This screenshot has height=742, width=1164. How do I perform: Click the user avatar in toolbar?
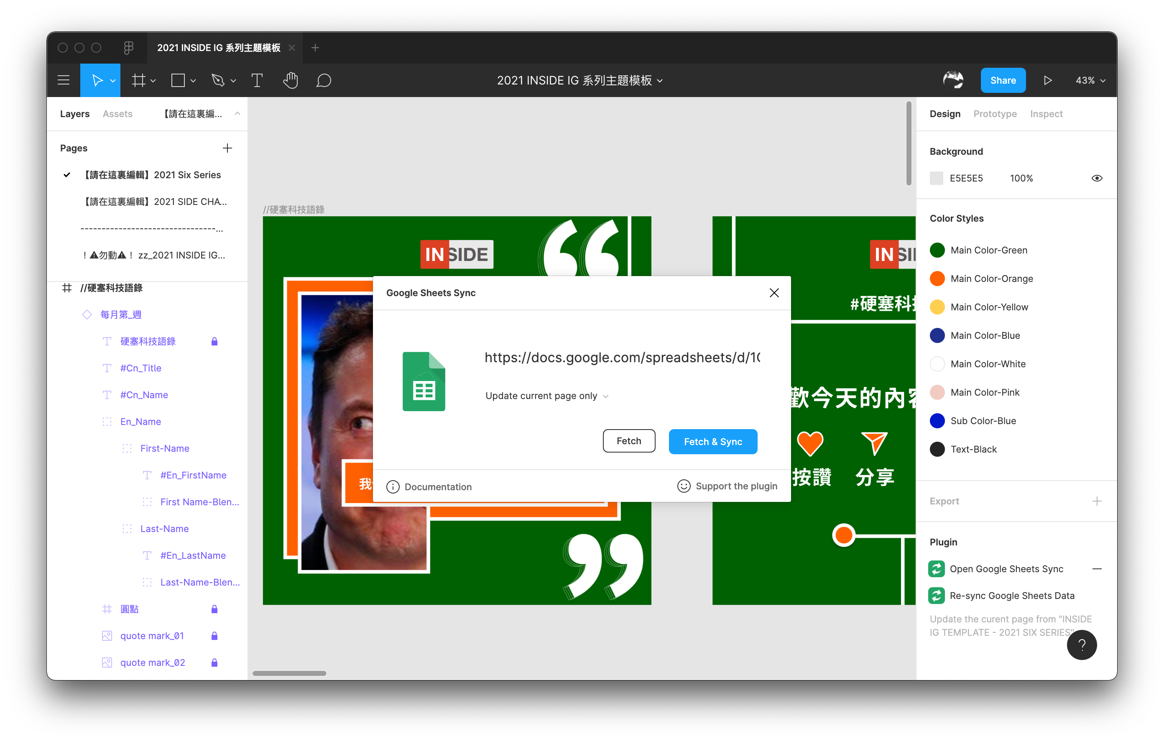point(953,80)
